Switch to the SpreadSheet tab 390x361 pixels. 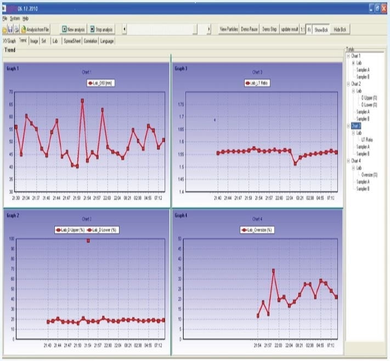point(72,41)
